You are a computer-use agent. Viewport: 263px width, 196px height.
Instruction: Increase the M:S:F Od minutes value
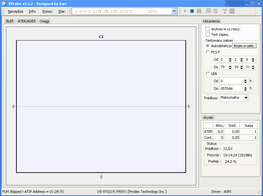[x=230, y=58]
